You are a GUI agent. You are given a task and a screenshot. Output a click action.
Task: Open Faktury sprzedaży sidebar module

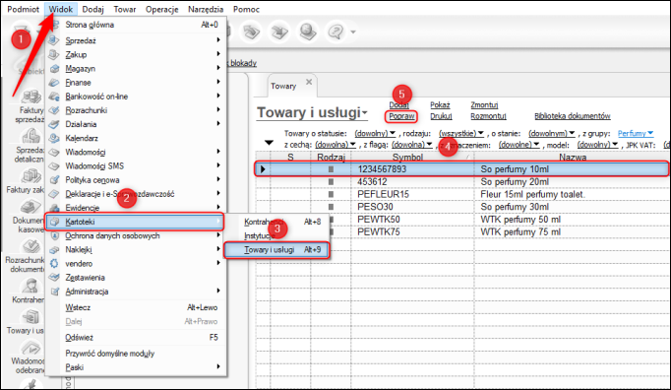click(30, 106)
